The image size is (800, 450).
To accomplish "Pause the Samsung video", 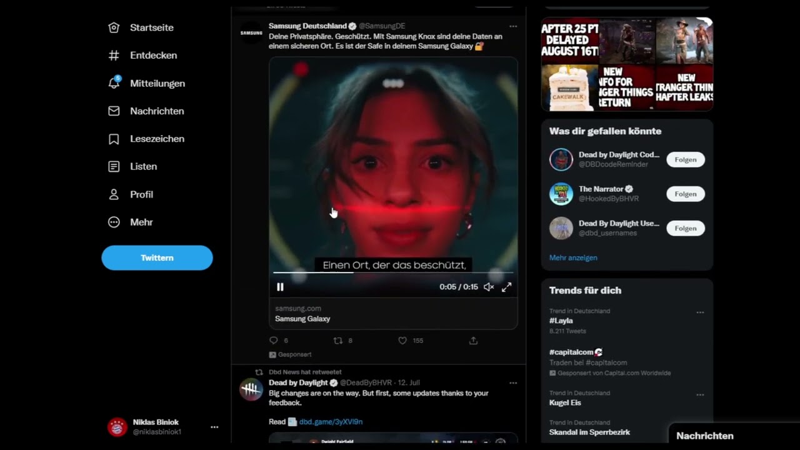I will coord(280,287).
